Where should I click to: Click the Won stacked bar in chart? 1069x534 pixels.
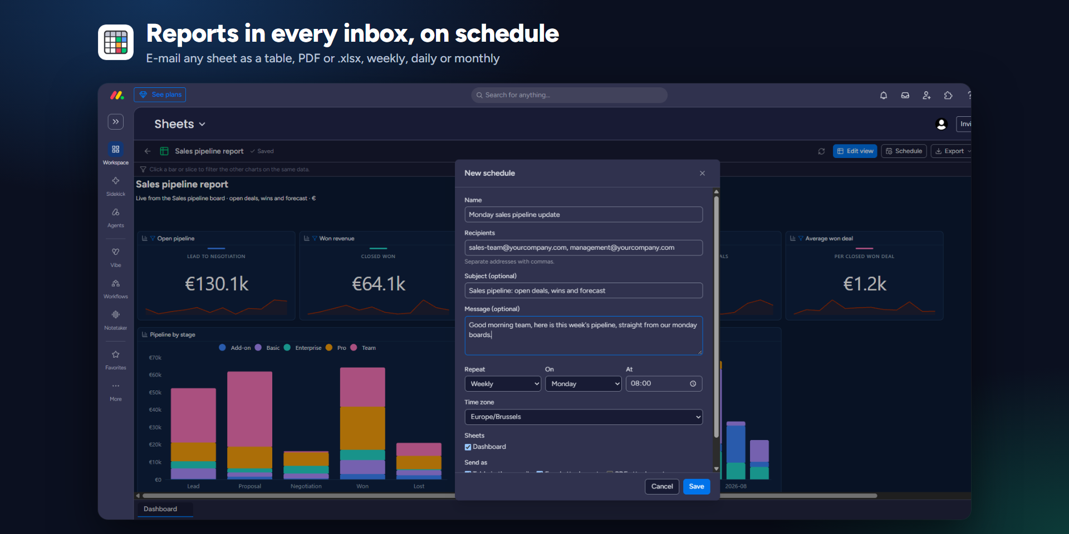coord(362,423)
